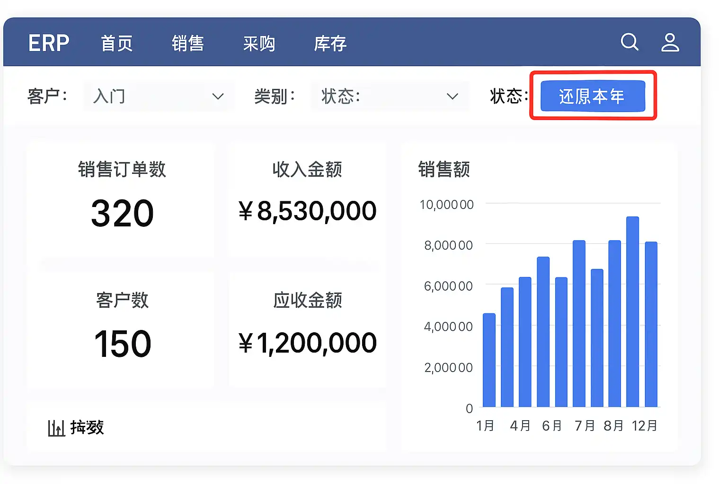The width and height of the screenshot is (727, 484).
Task: Select the 收入金额 value ¥8,530,000
Action: 308,211
